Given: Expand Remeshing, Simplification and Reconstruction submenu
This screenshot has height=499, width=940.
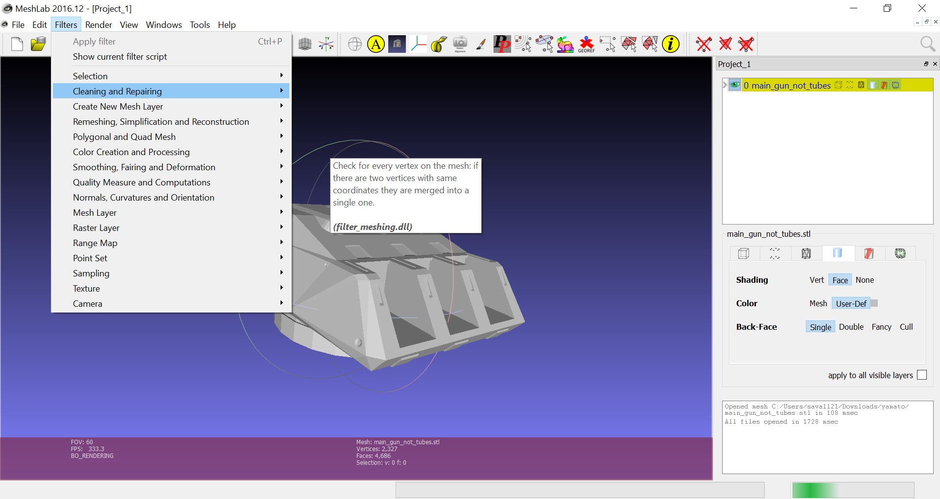Looking at the screenshot, I should pos(171,121).
